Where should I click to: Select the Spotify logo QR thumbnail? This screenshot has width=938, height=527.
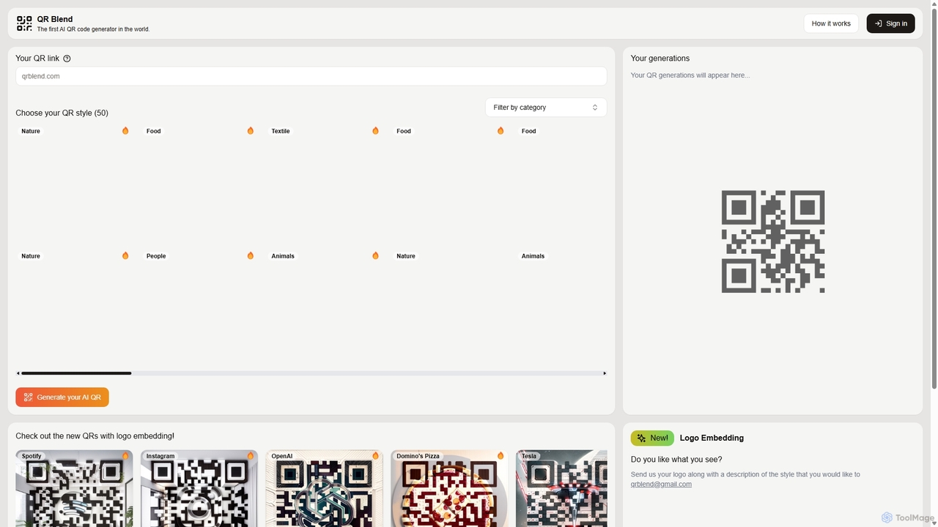tap(74, 488)
